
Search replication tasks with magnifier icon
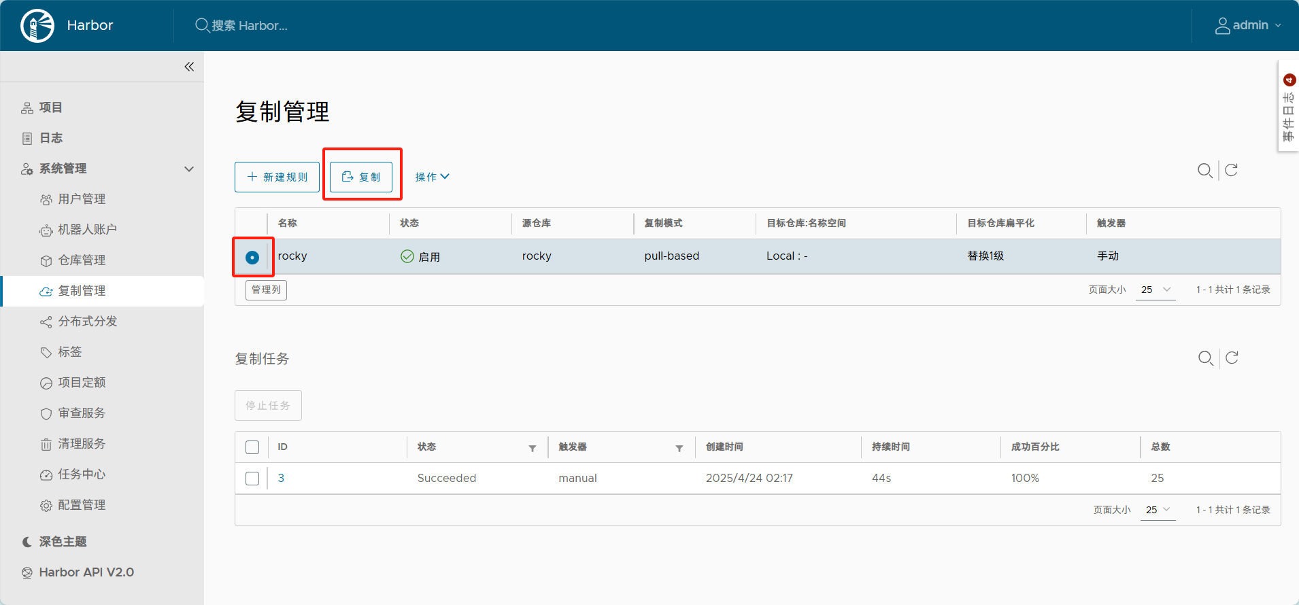(1206, 358)
